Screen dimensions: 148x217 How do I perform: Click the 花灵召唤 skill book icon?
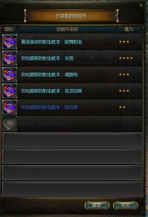(x=10, y=91)
